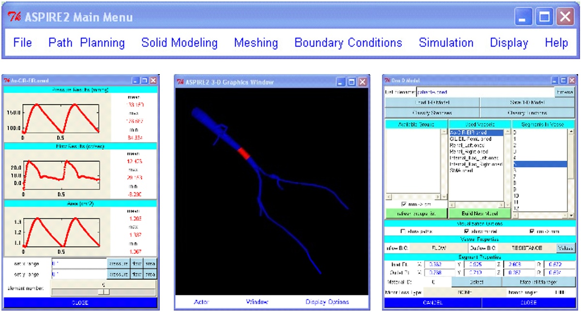
Task: Open the File menu
Action: [23, 43]
